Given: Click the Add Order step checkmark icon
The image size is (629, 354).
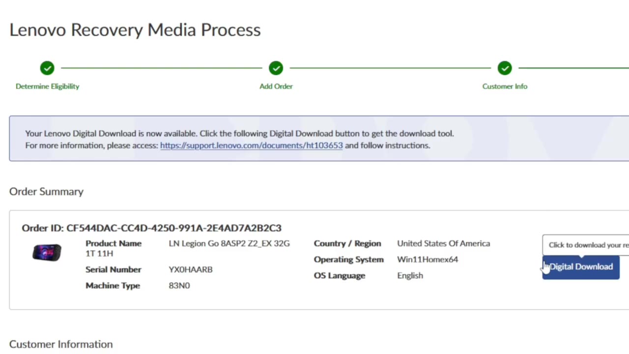Looking at the screenshot, I should (x=276, y=68).
